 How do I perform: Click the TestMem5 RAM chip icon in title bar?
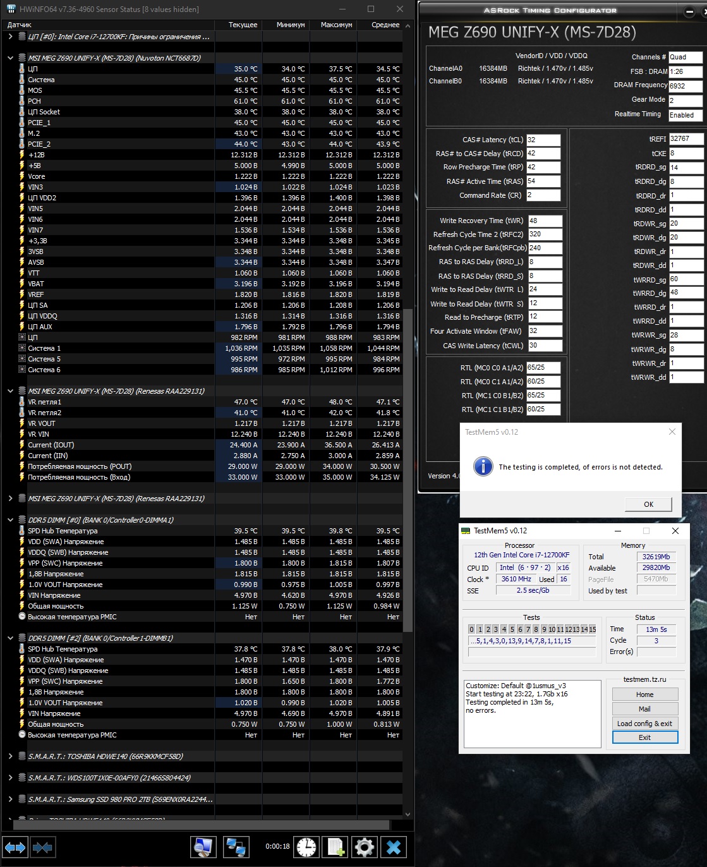click(x=466, y=531)
